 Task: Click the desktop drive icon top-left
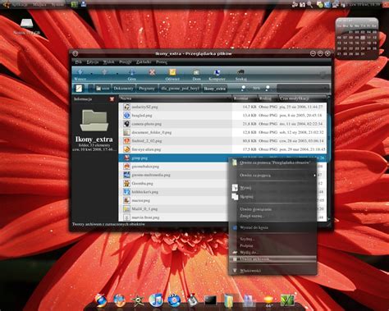click(26, 24)
